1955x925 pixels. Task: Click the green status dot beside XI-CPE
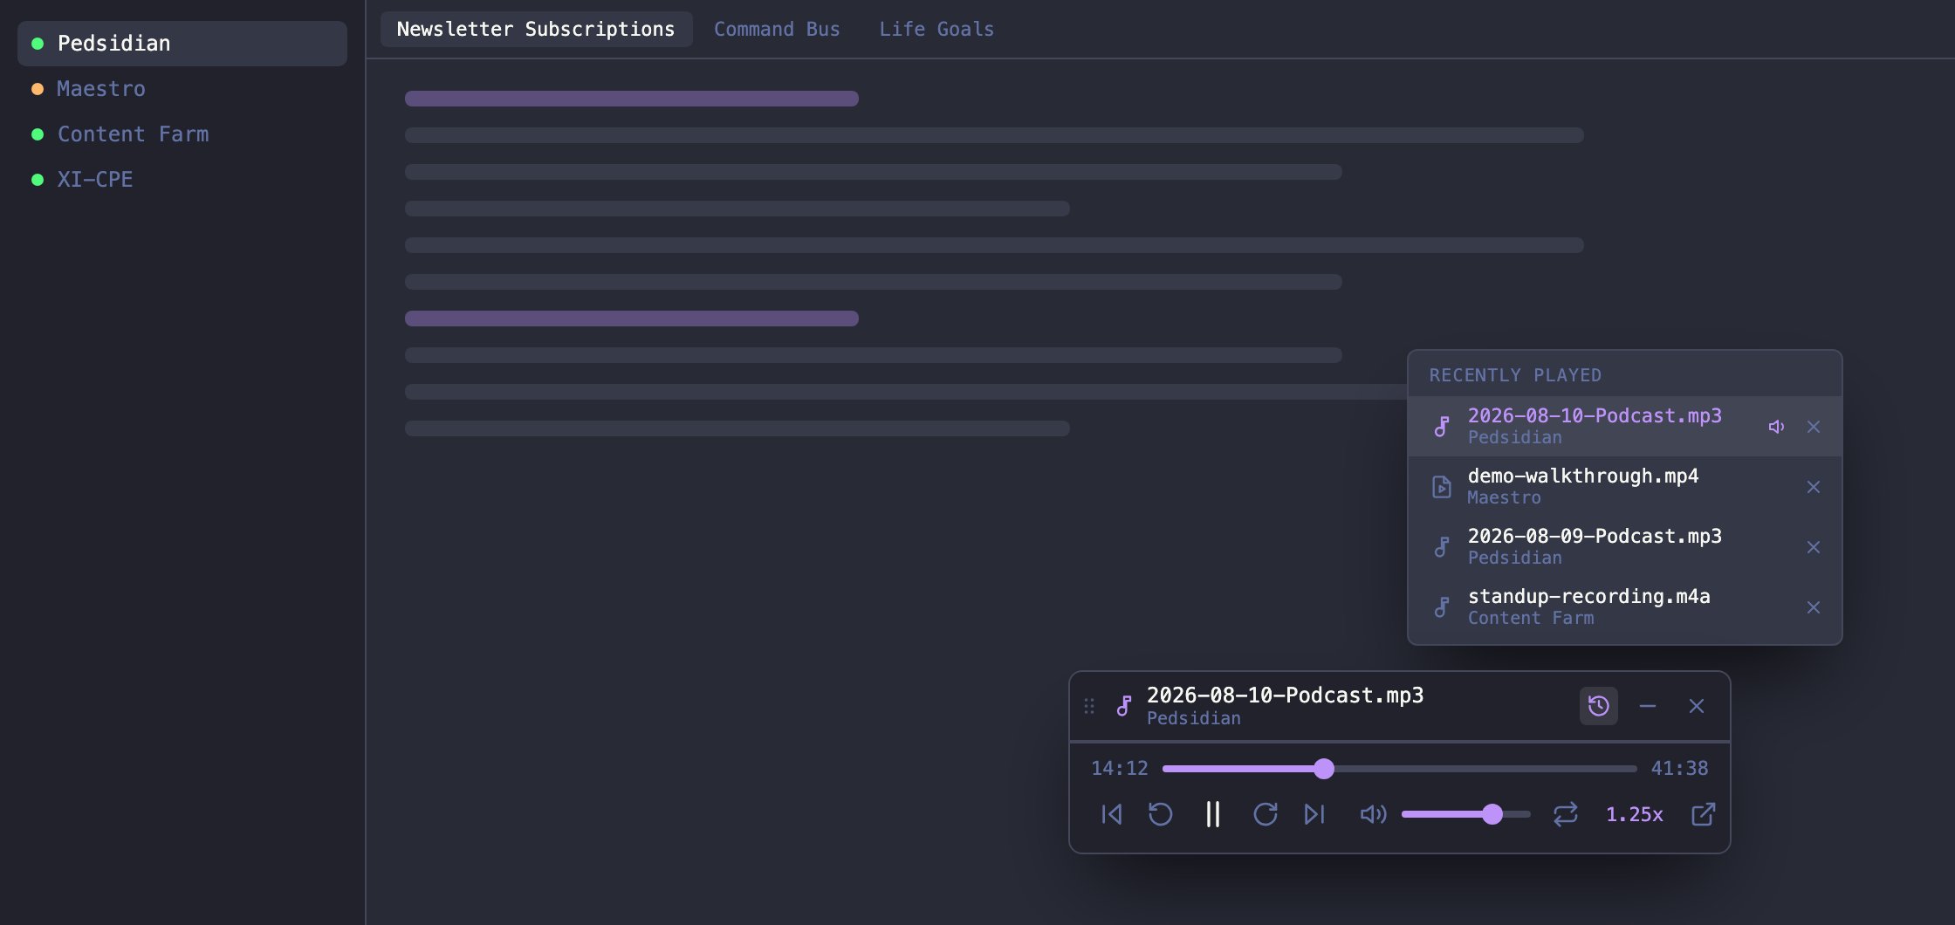[38, 180]
